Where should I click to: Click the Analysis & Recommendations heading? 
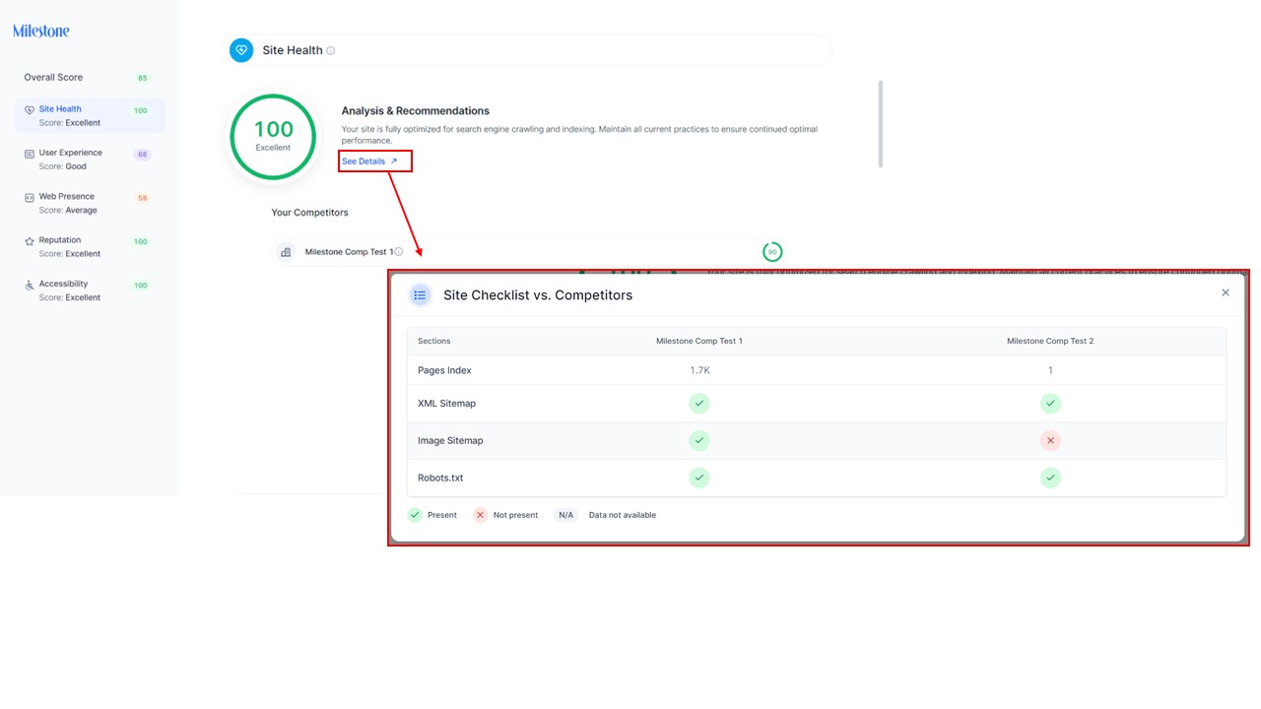click(416, 111)
